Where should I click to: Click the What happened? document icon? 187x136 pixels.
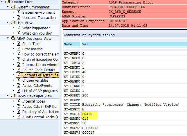pos(19,28)
